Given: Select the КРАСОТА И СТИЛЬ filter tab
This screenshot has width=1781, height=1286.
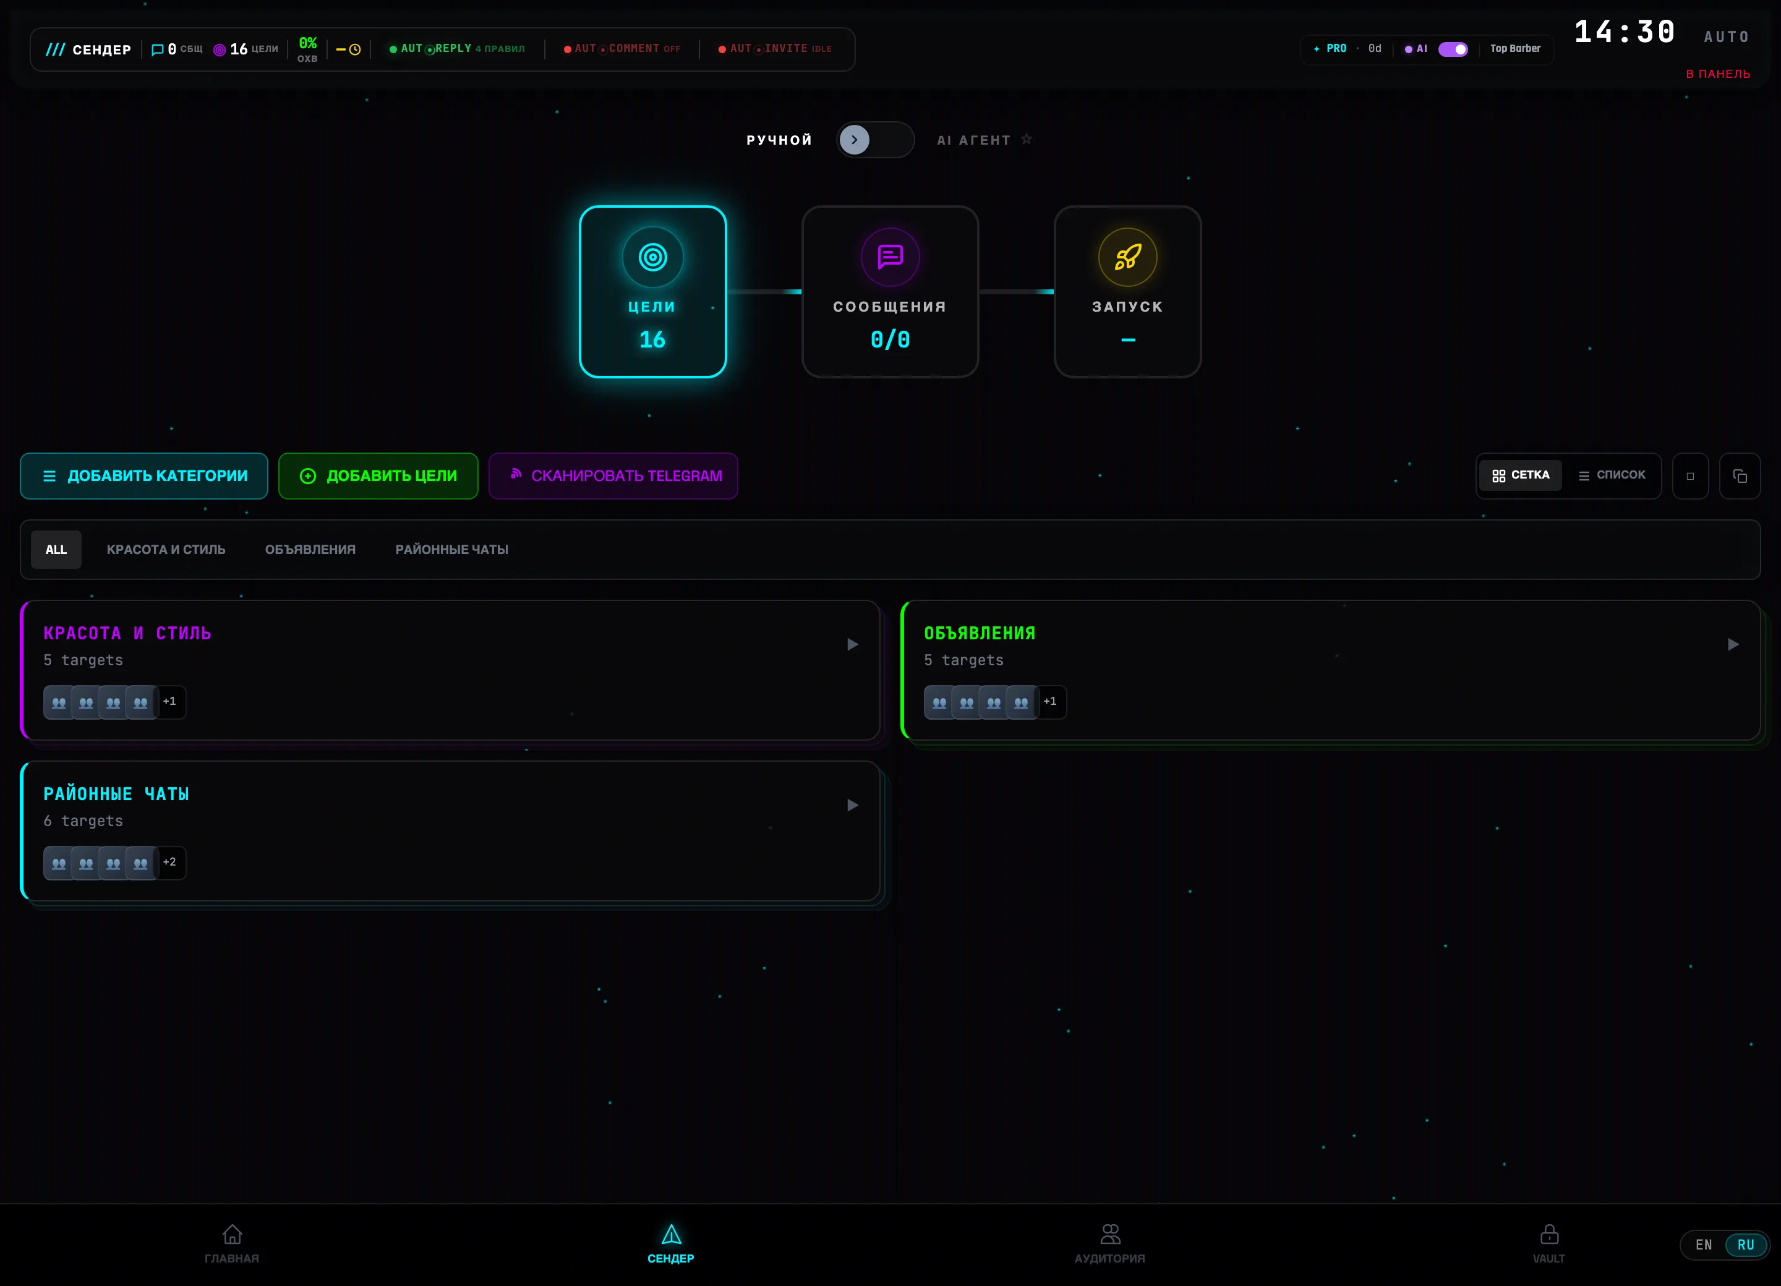Looking at the screenshot, I should tap(166, 550).
